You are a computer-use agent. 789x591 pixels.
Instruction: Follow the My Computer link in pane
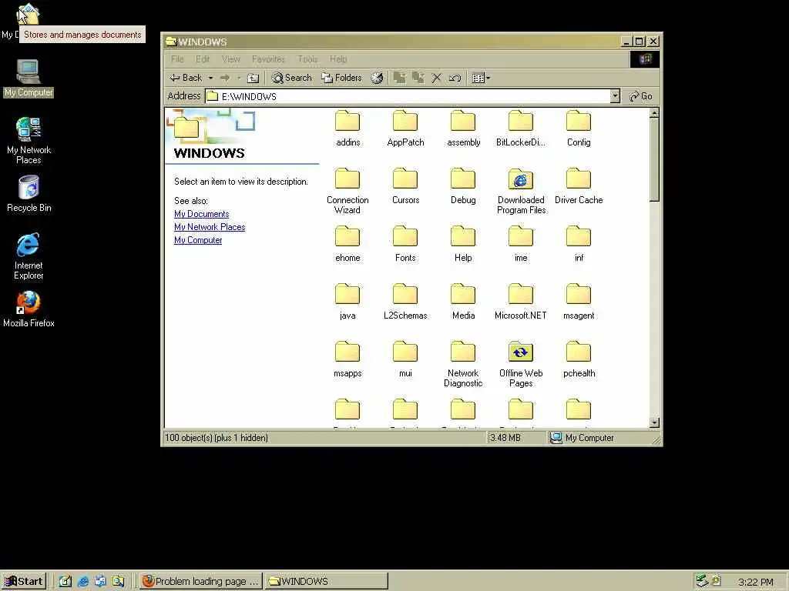(x=198, y=240)
